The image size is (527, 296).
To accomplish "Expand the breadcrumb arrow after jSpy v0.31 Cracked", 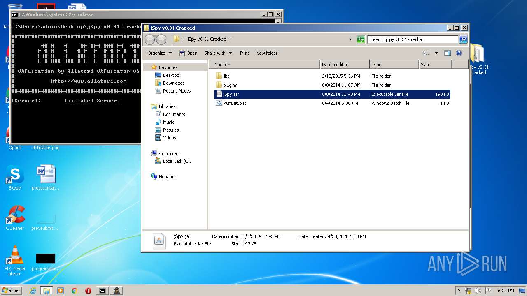I will [230, 39].
